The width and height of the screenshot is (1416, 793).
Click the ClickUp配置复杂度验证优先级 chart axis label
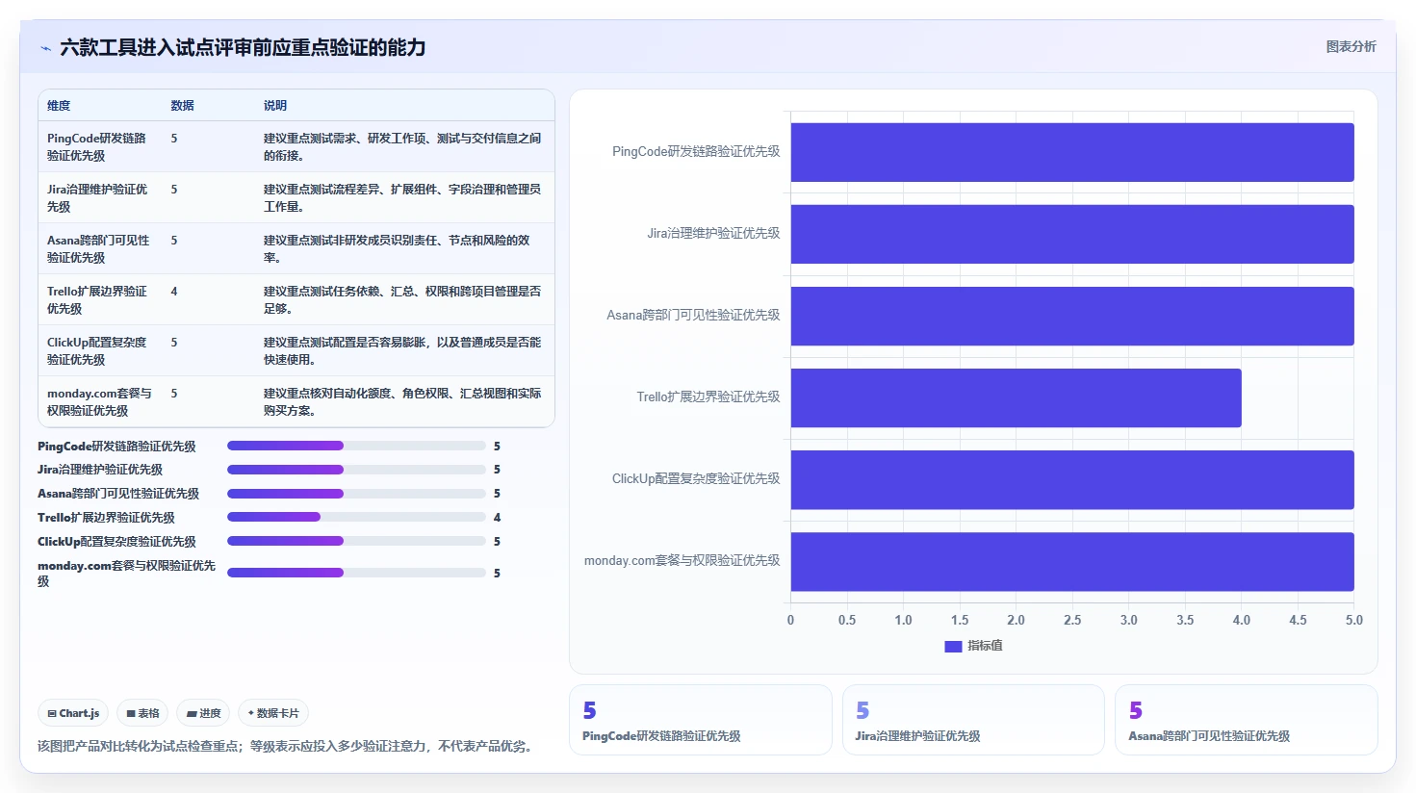tap(696, 479)
